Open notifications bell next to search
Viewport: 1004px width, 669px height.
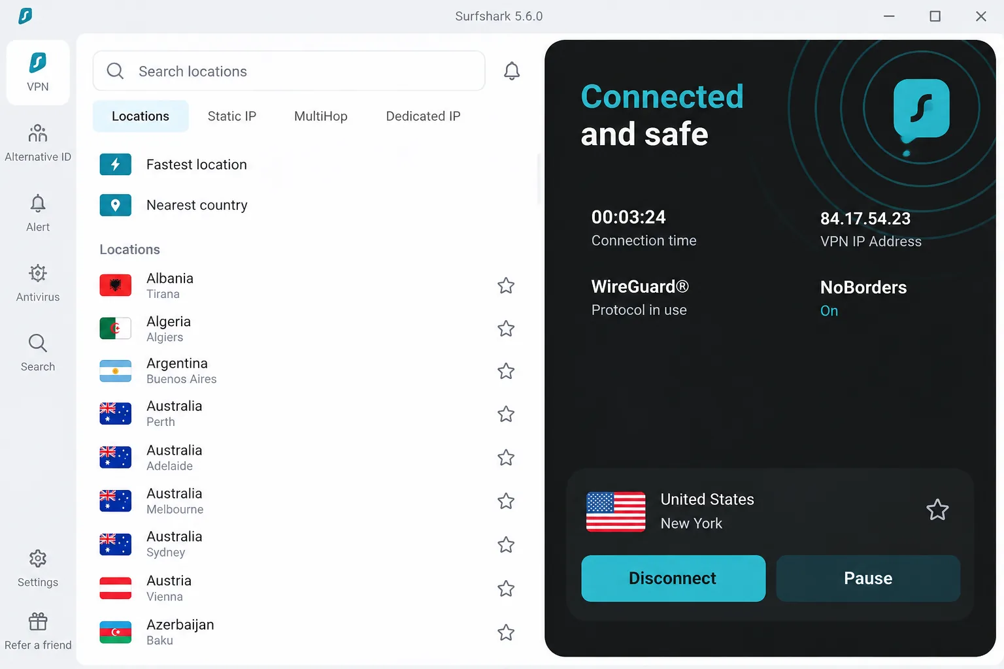(512, 71)
